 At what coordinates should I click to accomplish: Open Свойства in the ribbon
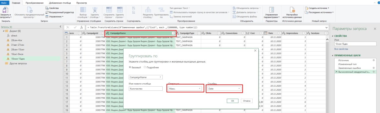52,8
